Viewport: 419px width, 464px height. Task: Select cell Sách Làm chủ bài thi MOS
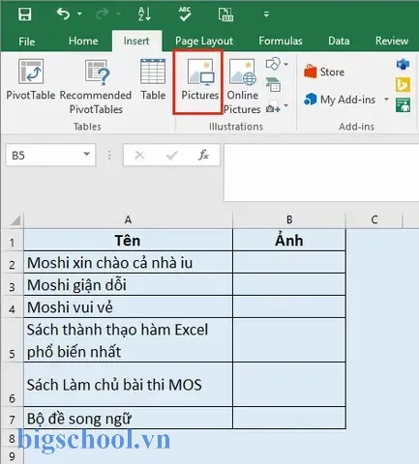point(128,385)
